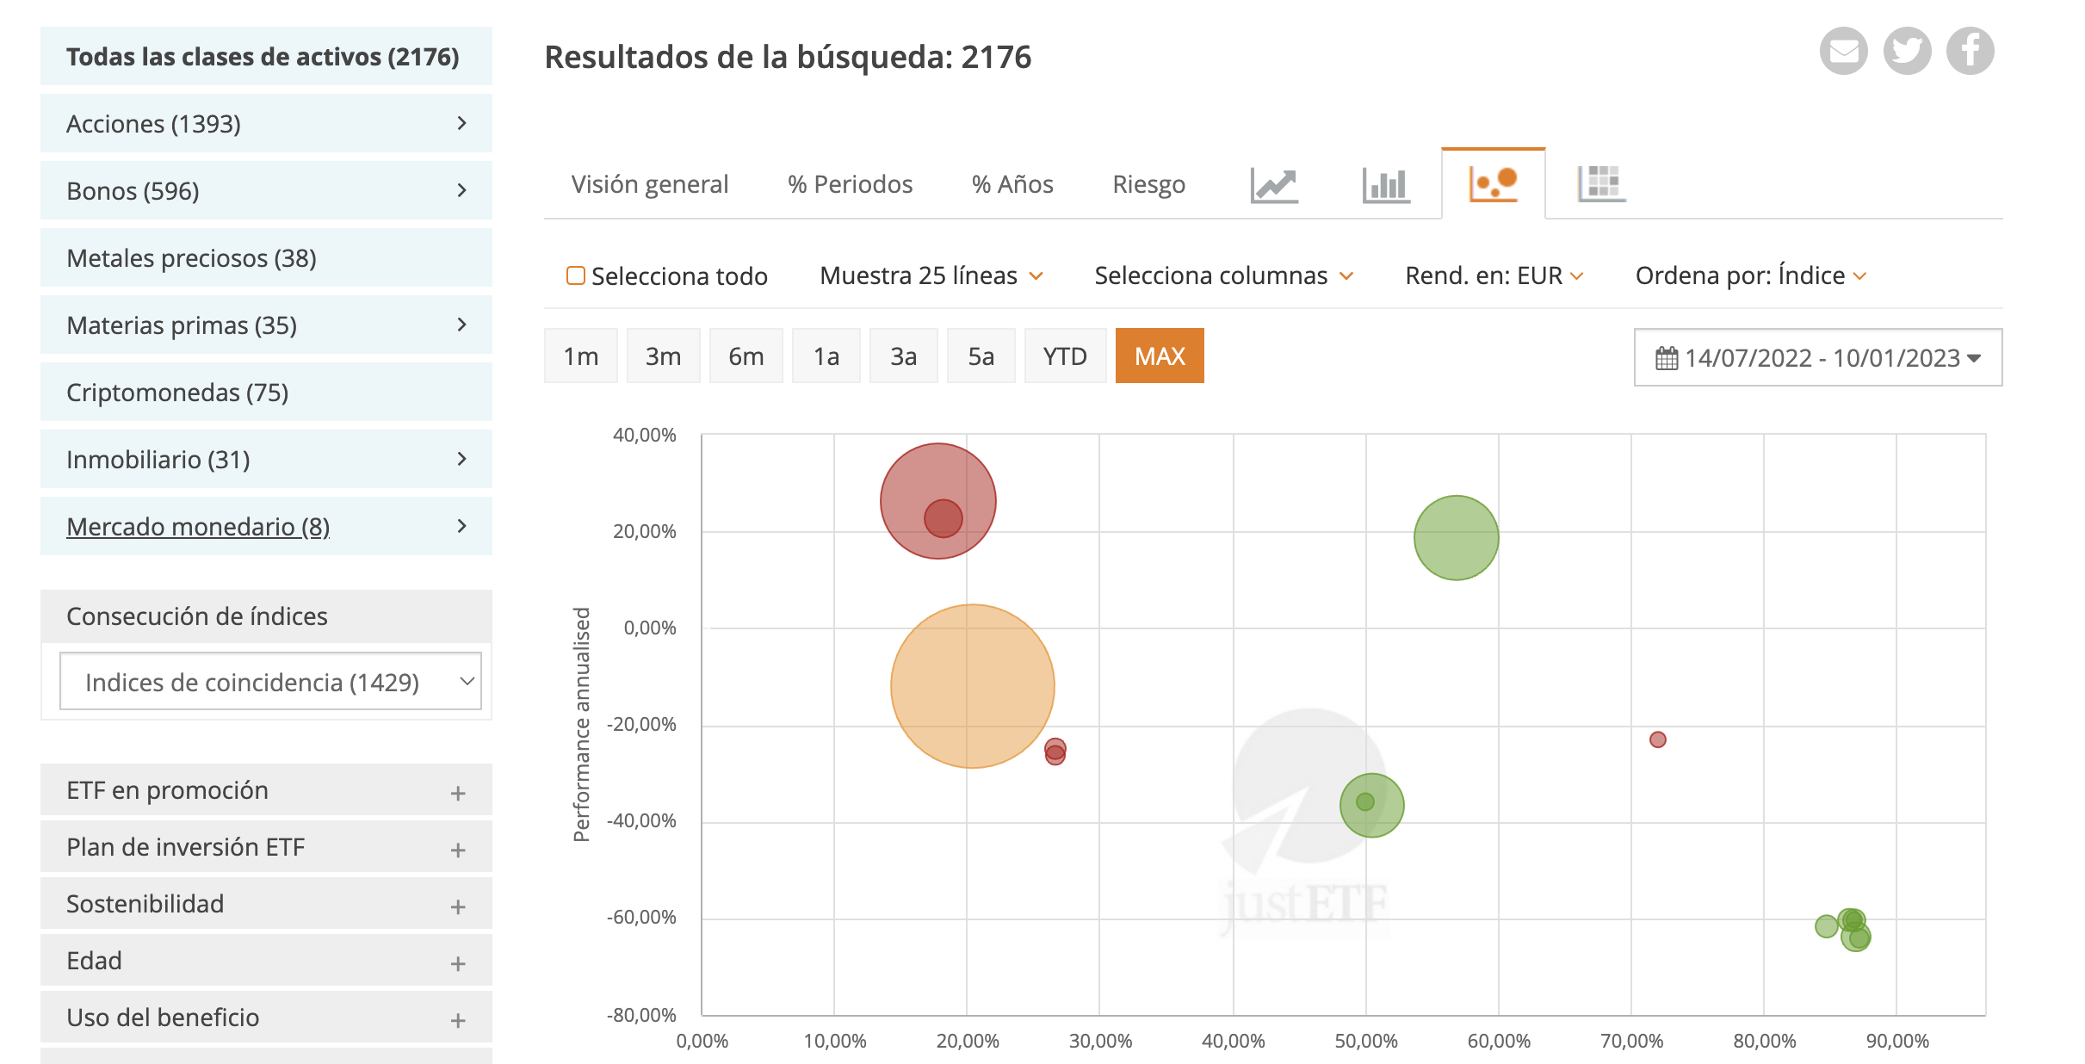The image size is (2085, 1064).
Task: Click the date range field 14/07/2022 - 10/01/2023
Action: (x=1816, y=357)
